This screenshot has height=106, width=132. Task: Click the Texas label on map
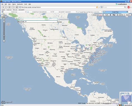pos(62,67)
